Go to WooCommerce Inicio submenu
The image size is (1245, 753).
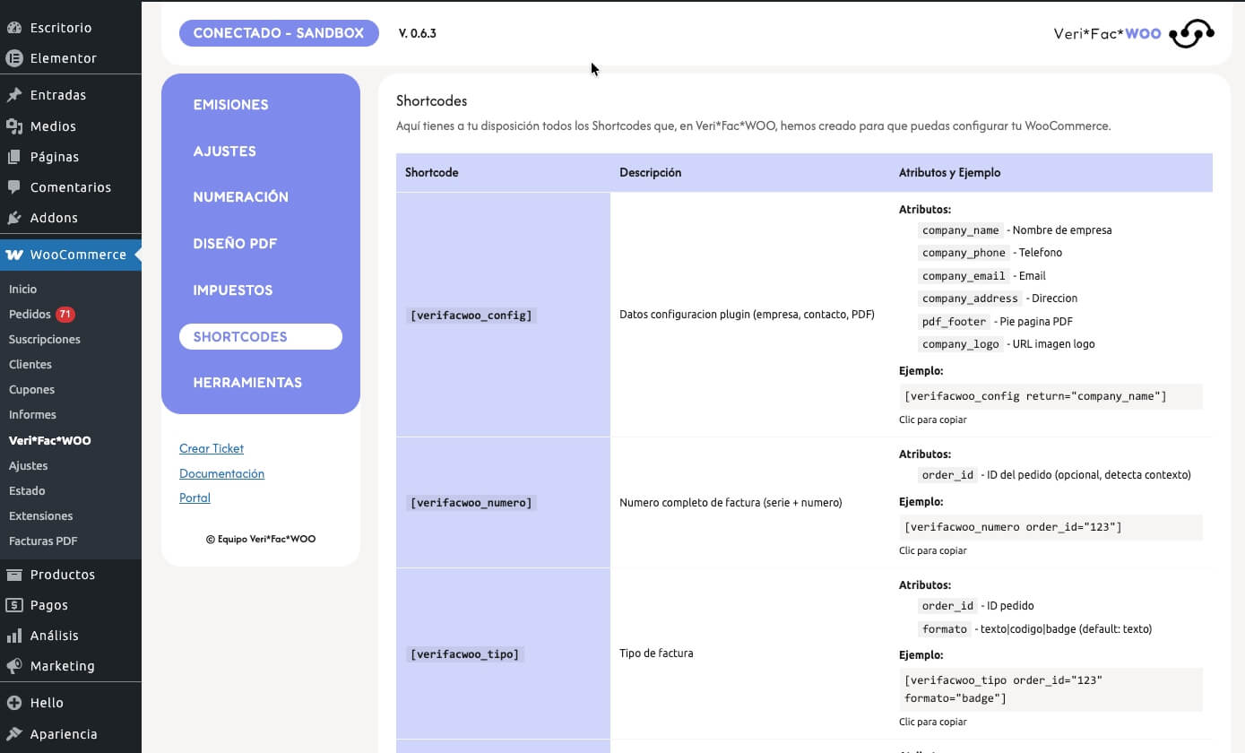(x=23, y=290)
